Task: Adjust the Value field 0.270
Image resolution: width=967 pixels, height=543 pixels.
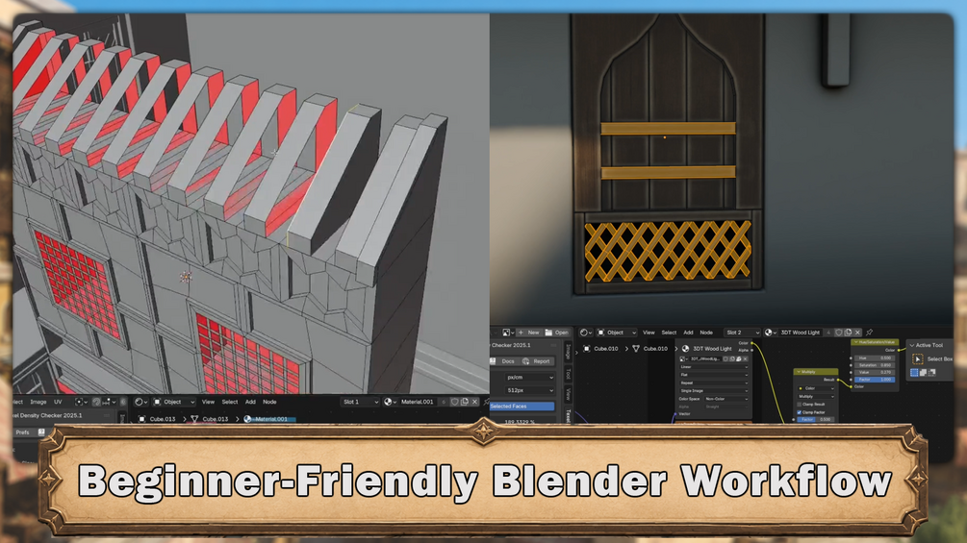Action: [x=875, y=373]
